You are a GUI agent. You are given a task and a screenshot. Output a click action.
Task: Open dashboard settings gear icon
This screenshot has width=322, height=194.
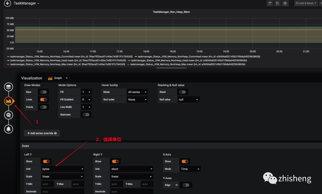285,3
